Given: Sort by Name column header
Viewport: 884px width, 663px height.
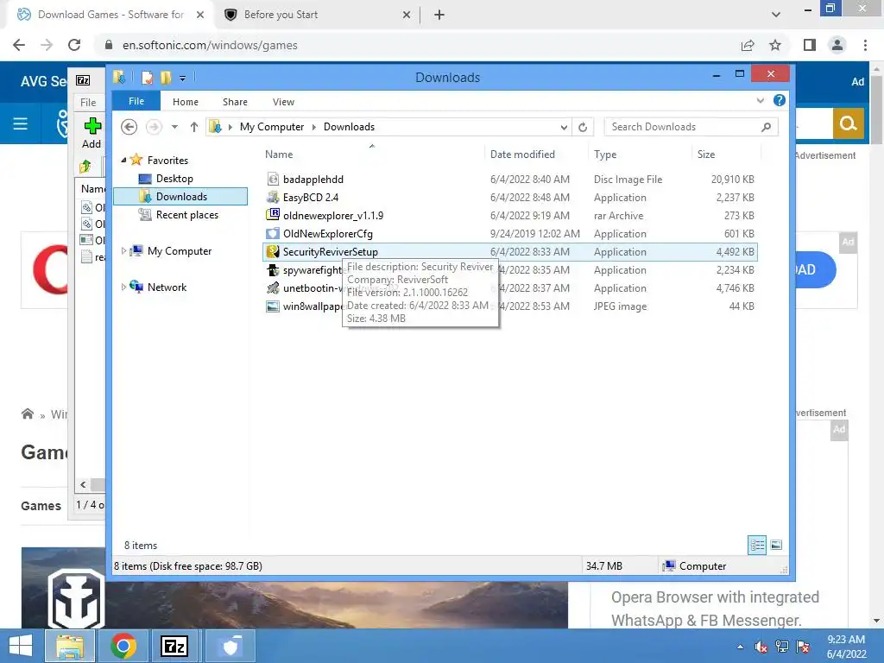Looking at the screenshot, I should (x=279, y=155).
